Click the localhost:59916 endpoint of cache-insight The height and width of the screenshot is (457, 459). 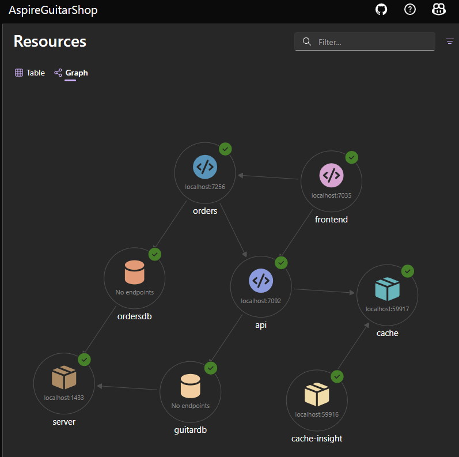coord(317,414)
